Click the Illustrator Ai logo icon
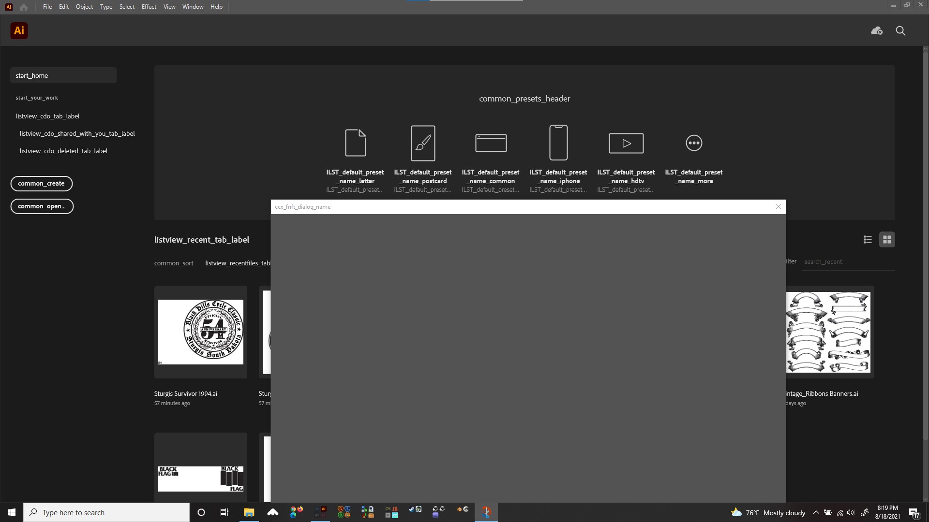 tap(19, 30)
